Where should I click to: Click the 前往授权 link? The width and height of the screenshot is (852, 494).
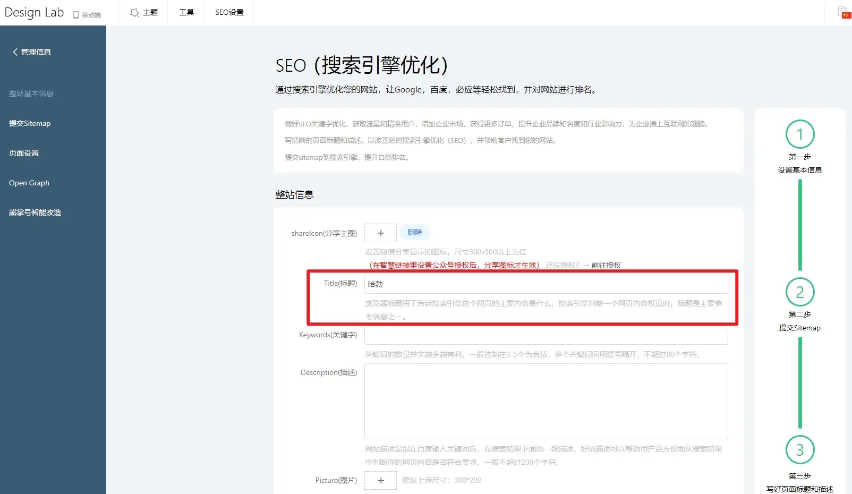tap(606, 265)
